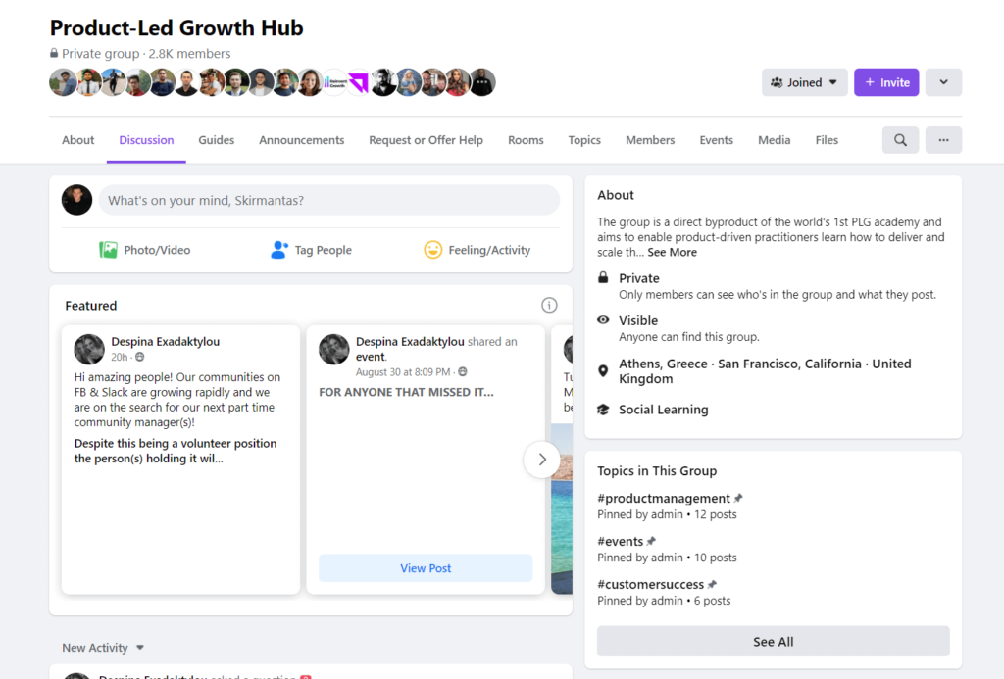1004x679 pixels.
Task: Go to the Events tab
Action: 716,140
